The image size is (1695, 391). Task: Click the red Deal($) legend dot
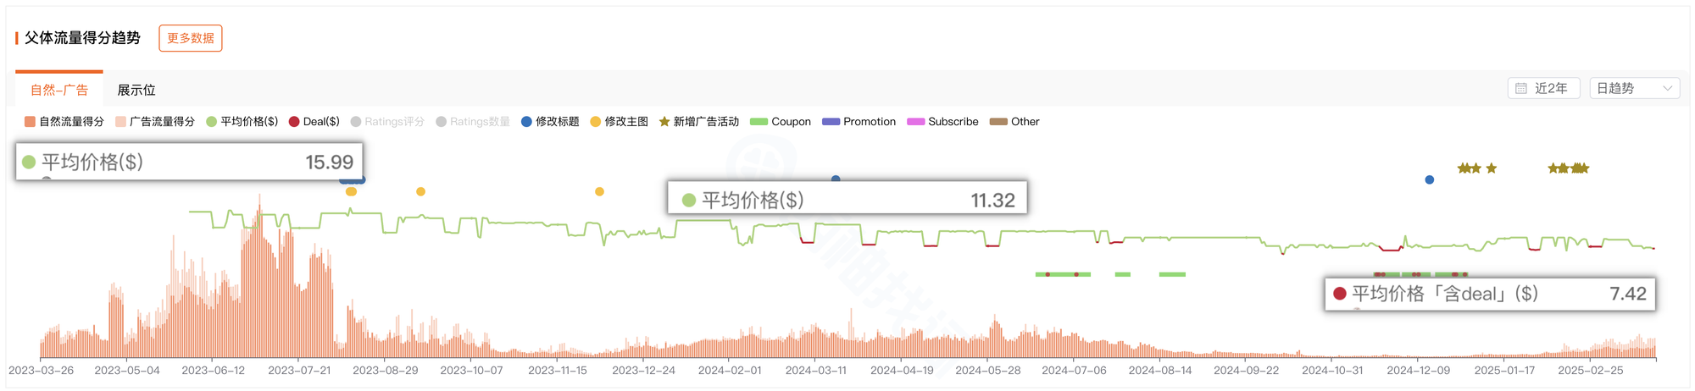(294, 122)
